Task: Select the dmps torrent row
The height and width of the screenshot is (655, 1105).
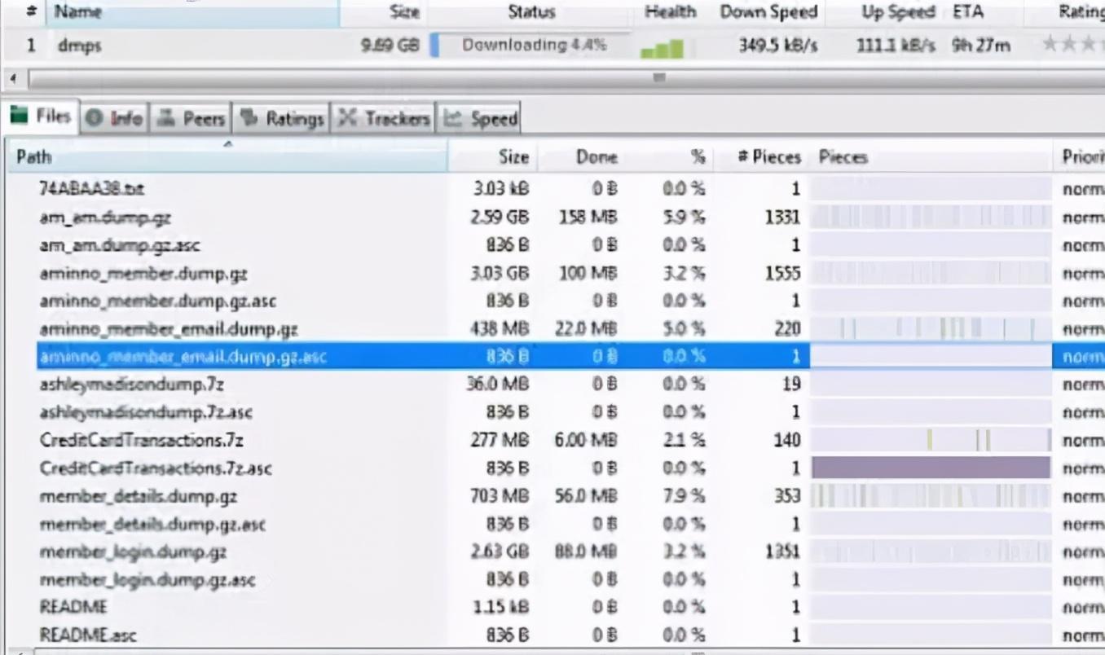Action: point(80,46)
